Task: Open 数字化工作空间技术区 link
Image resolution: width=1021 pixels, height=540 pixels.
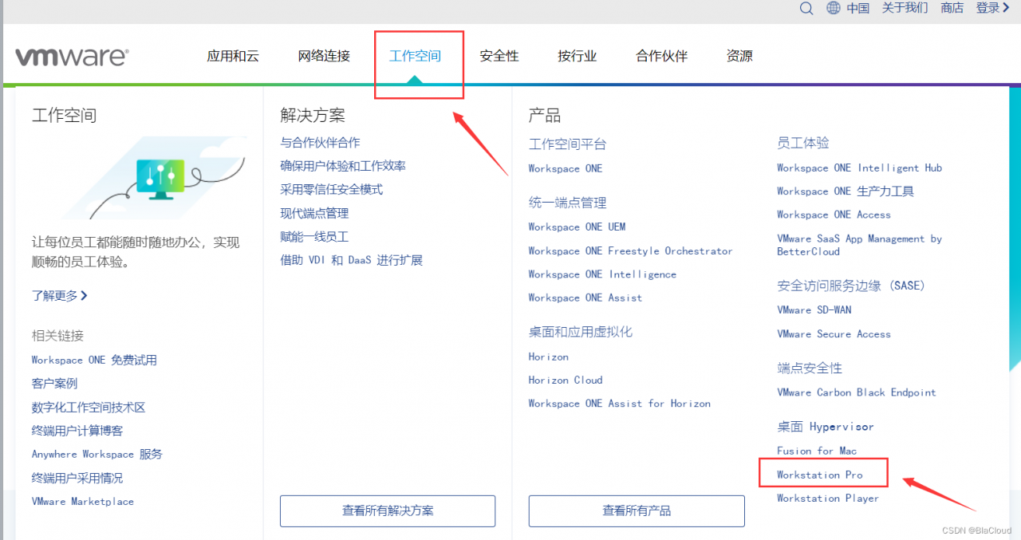Action: [89, 408]
